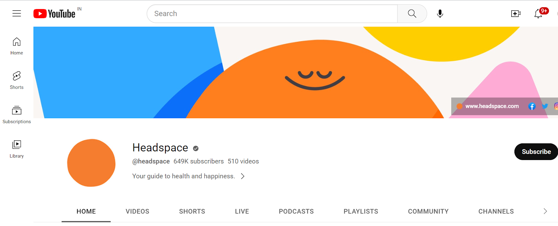Viewport: 558px width, 226px height.
Task: Switch to the VIDEOS tab
Action: click(x=137, y=211)
